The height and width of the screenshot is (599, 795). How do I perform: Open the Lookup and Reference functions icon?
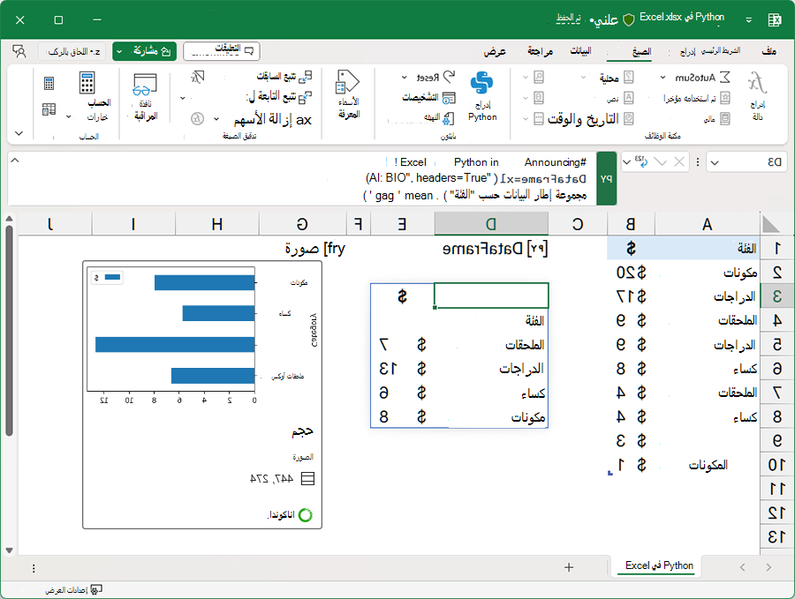(x=539, y=78)
